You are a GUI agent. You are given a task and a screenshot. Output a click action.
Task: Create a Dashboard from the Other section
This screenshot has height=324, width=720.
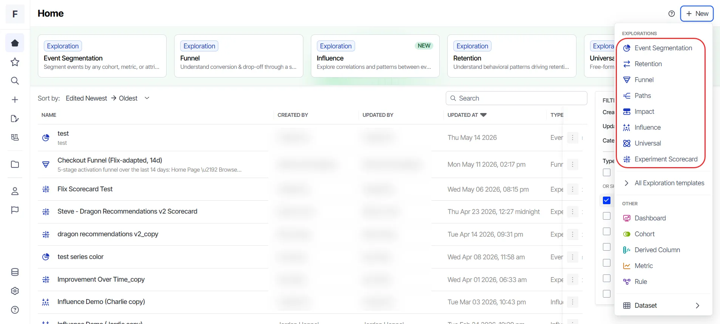click(x=664, y=218)
